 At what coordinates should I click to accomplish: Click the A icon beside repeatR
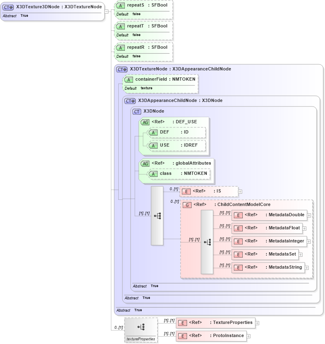click(120, 48)
